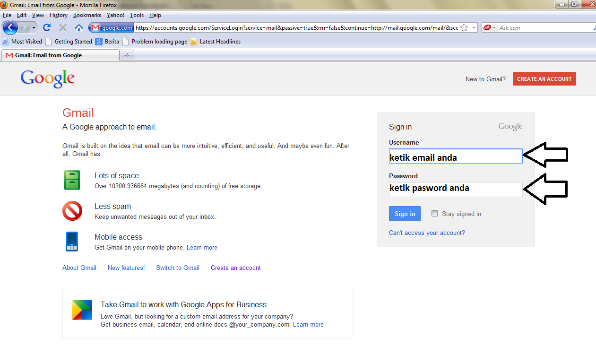Open a new tab with the plus button
The image size is (596, 346).
[127, 55]
